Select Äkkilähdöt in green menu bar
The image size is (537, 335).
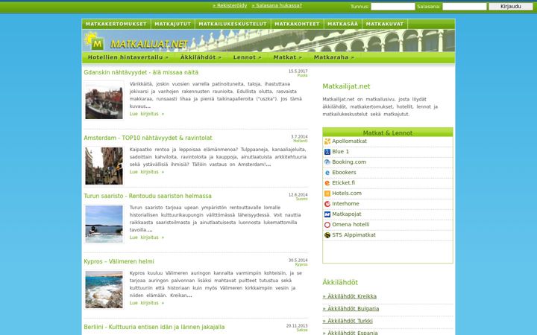201,57
